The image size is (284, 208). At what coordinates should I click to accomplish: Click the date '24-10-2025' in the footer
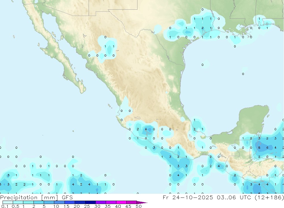click(x=193, y=197)
